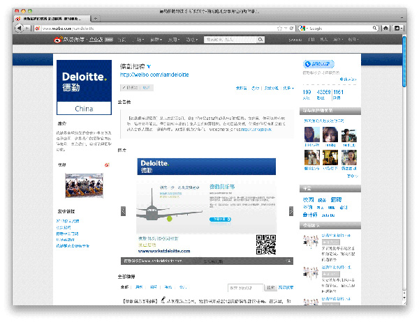Show next slide with the right carousel arrow
The image size is (419, 322).
[291, 210]
